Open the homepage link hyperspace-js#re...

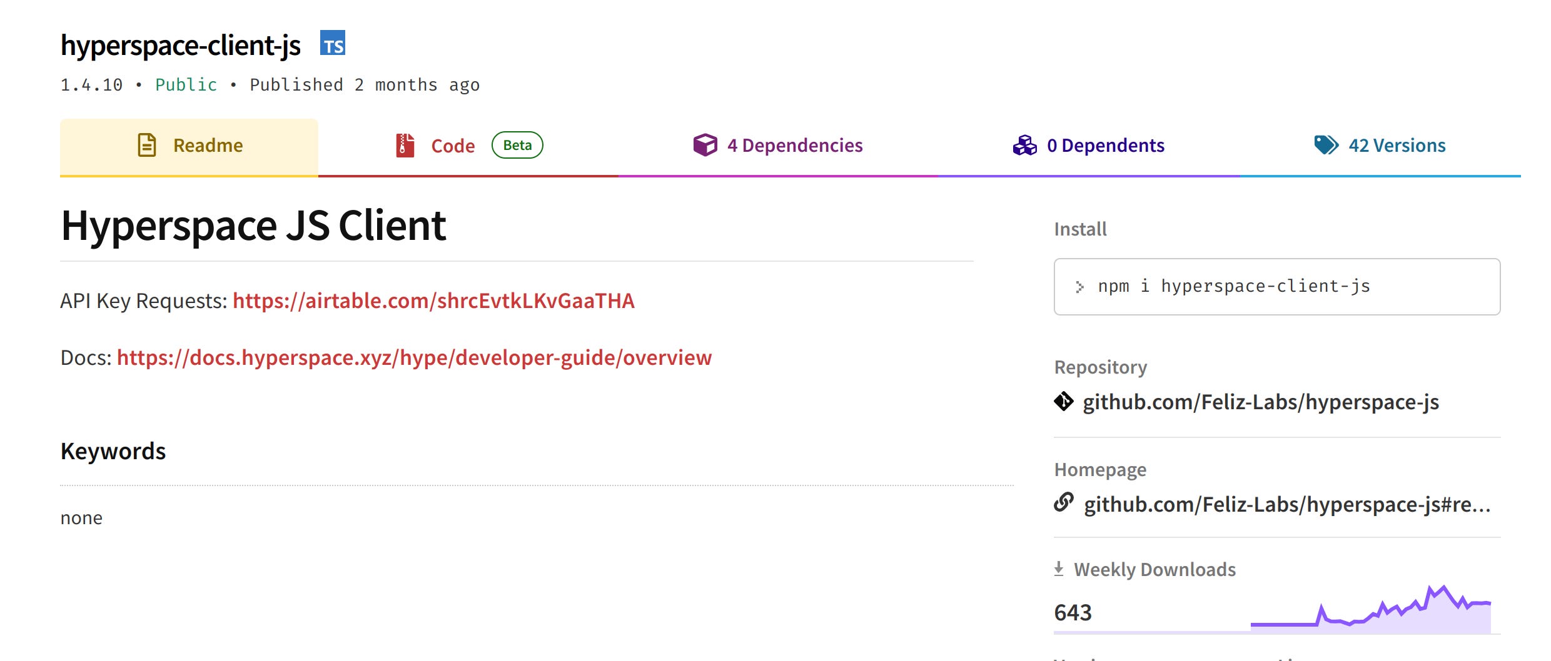(1287, 504)
